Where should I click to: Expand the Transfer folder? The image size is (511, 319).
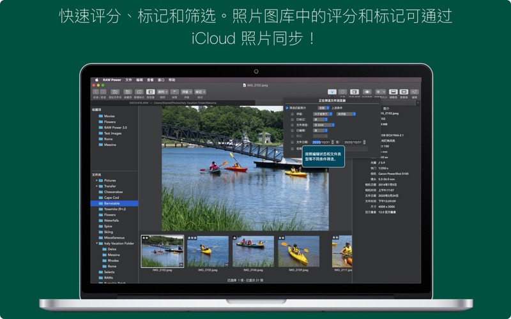pos(97,186)
